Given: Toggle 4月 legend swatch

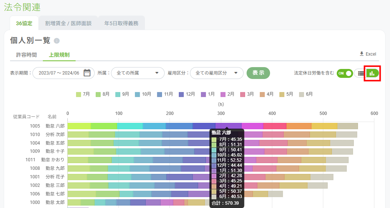Looking at the screenshot, I should pyautogui.click(x=262, y=94).
